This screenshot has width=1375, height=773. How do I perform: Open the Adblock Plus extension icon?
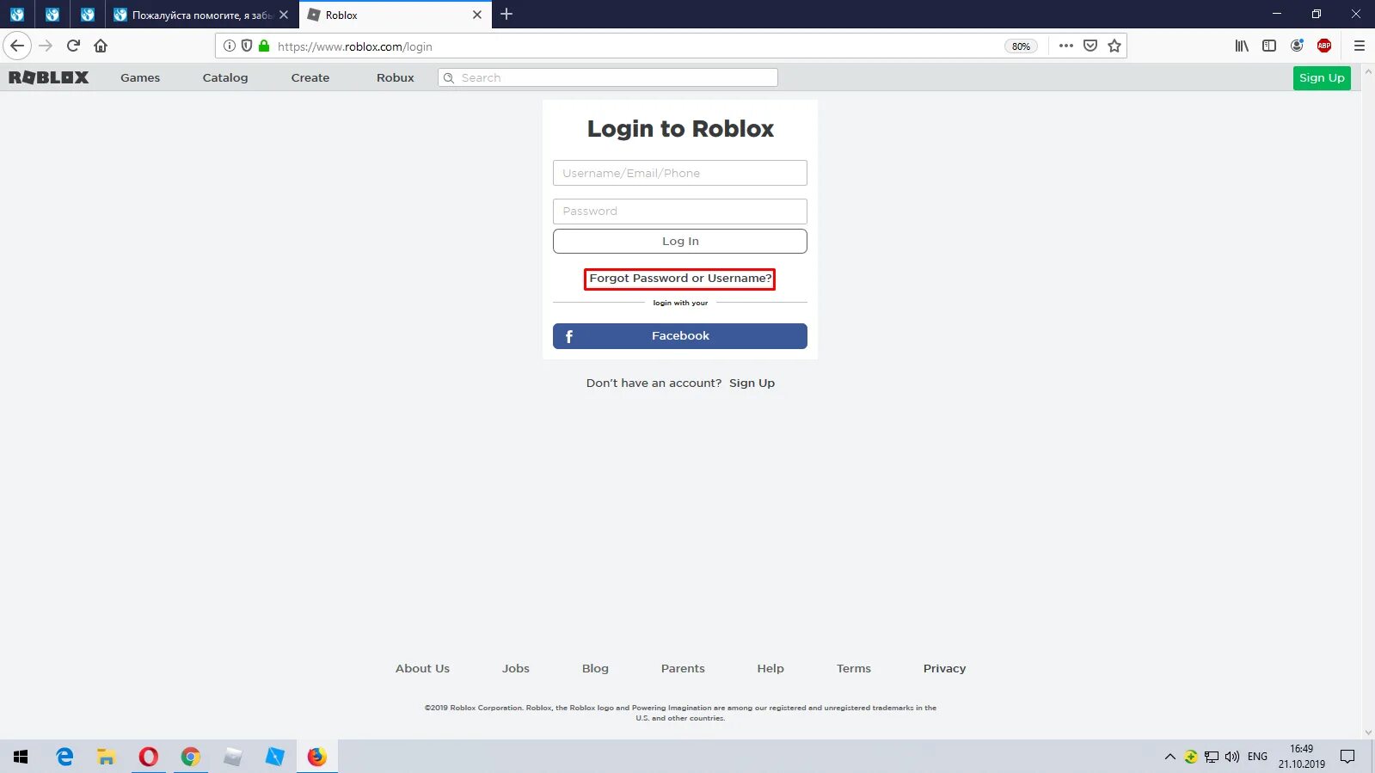click(1324, 46)
